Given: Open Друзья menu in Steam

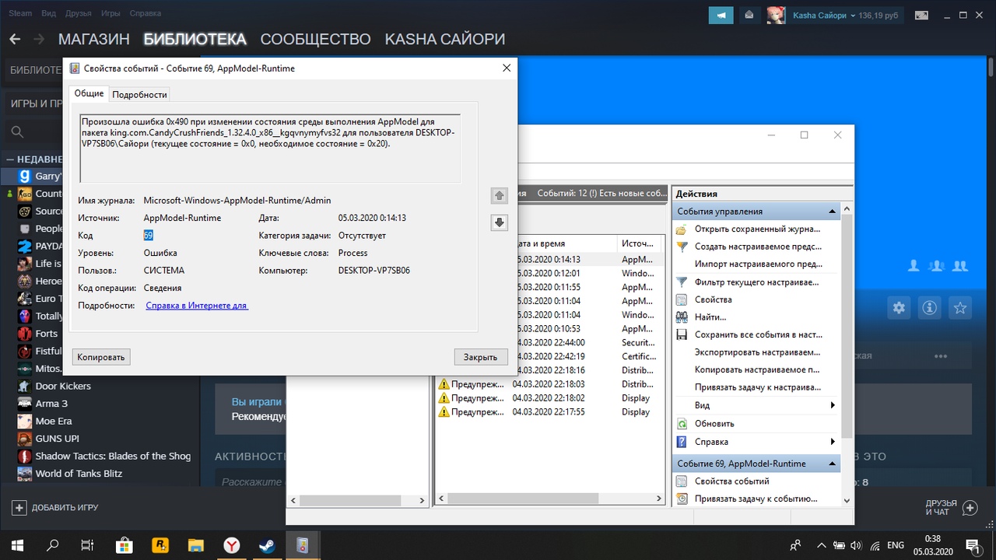Looking at the screenshot, I should pyautogui.click(x=79, y=13).
